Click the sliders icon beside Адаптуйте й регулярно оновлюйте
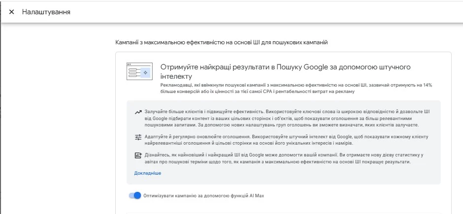This screenshot has height=214, width=463. point(138,137)
